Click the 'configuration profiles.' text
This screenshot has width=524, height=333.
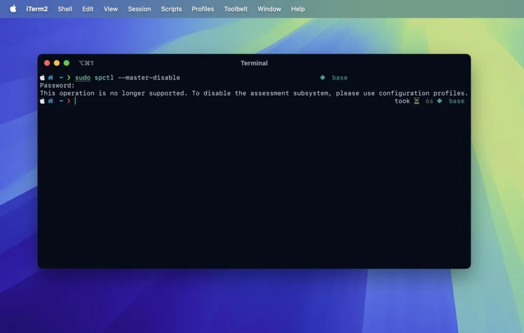pos(423,93)
